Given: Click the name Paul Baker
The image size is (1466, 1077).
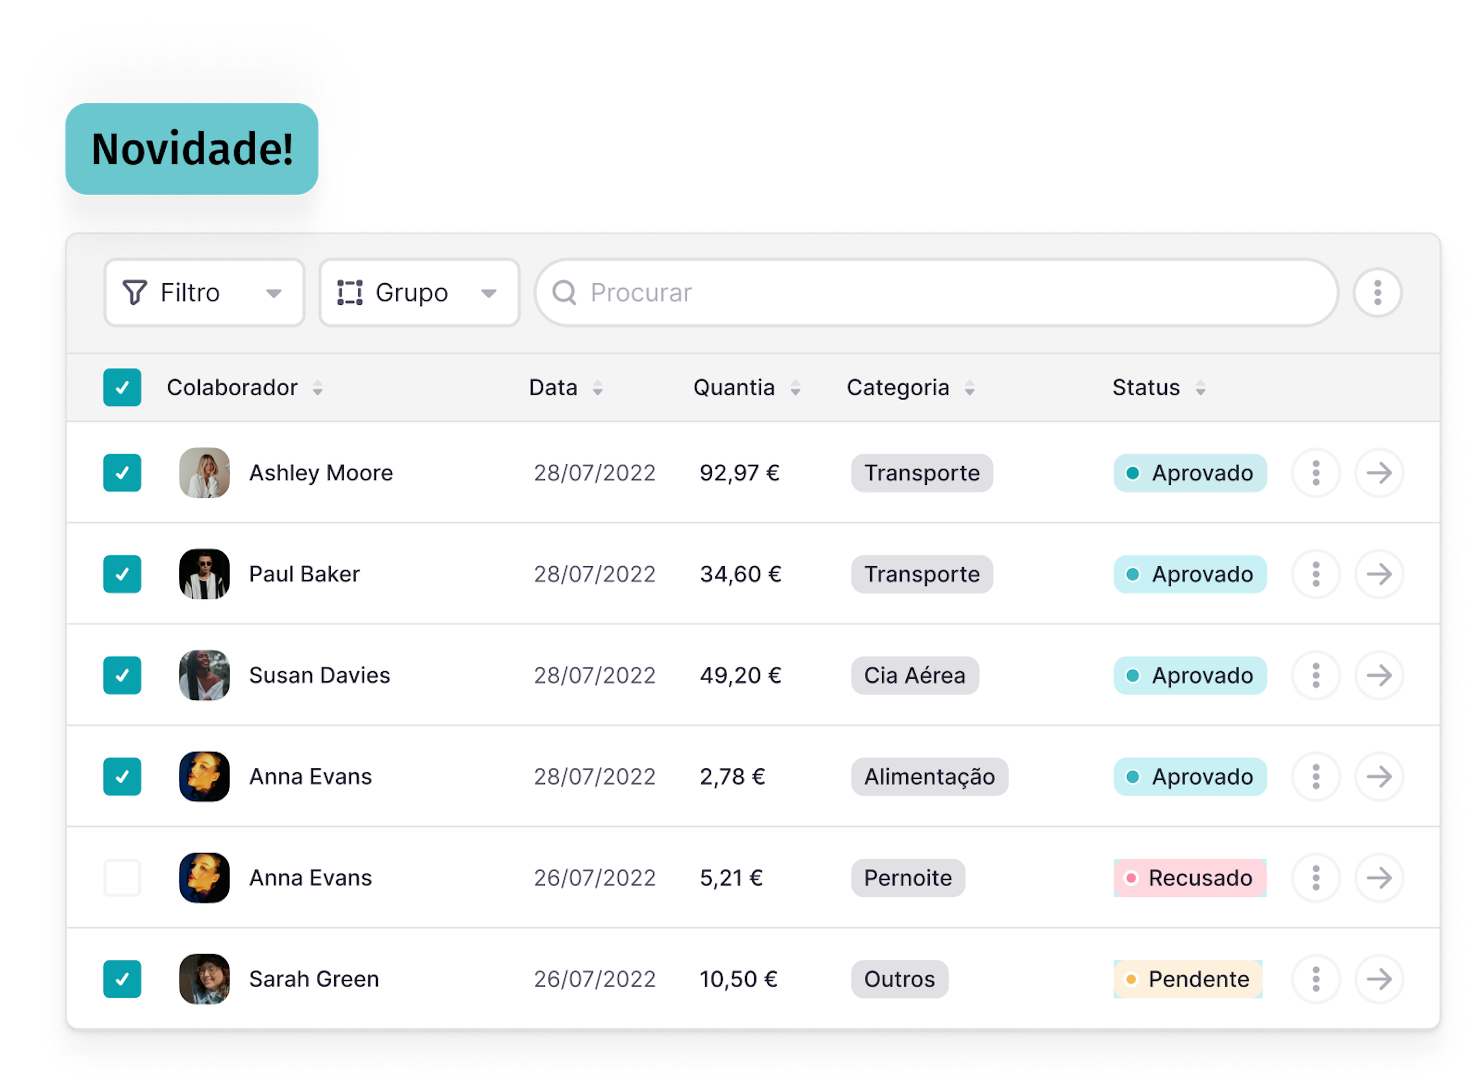Looking at the screenshot, I should (x=304, y=574).
